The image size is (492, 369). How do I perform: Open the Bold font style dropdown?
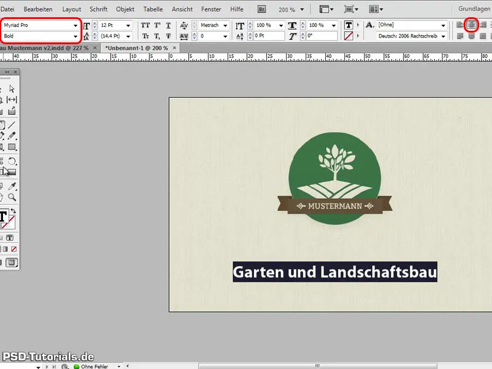point(75,36)
